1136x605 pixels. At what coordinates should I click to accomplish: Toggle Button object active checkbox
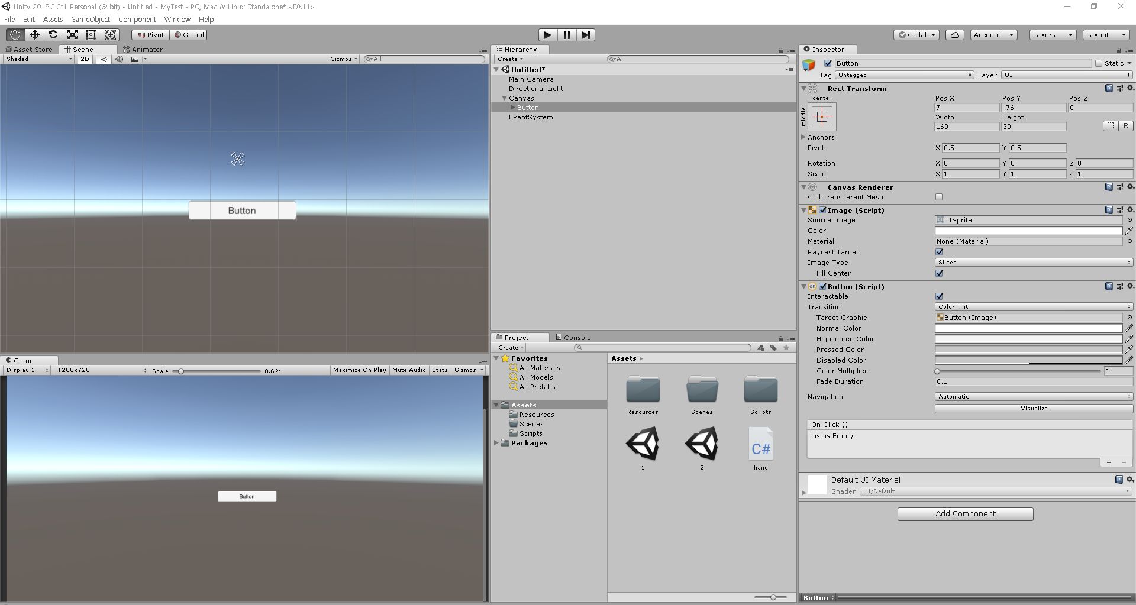[x=828, y=63]
